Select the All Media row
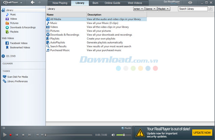The height and width of the screenshot is (140, 215). pyautogui.click(x=96, y=19)
